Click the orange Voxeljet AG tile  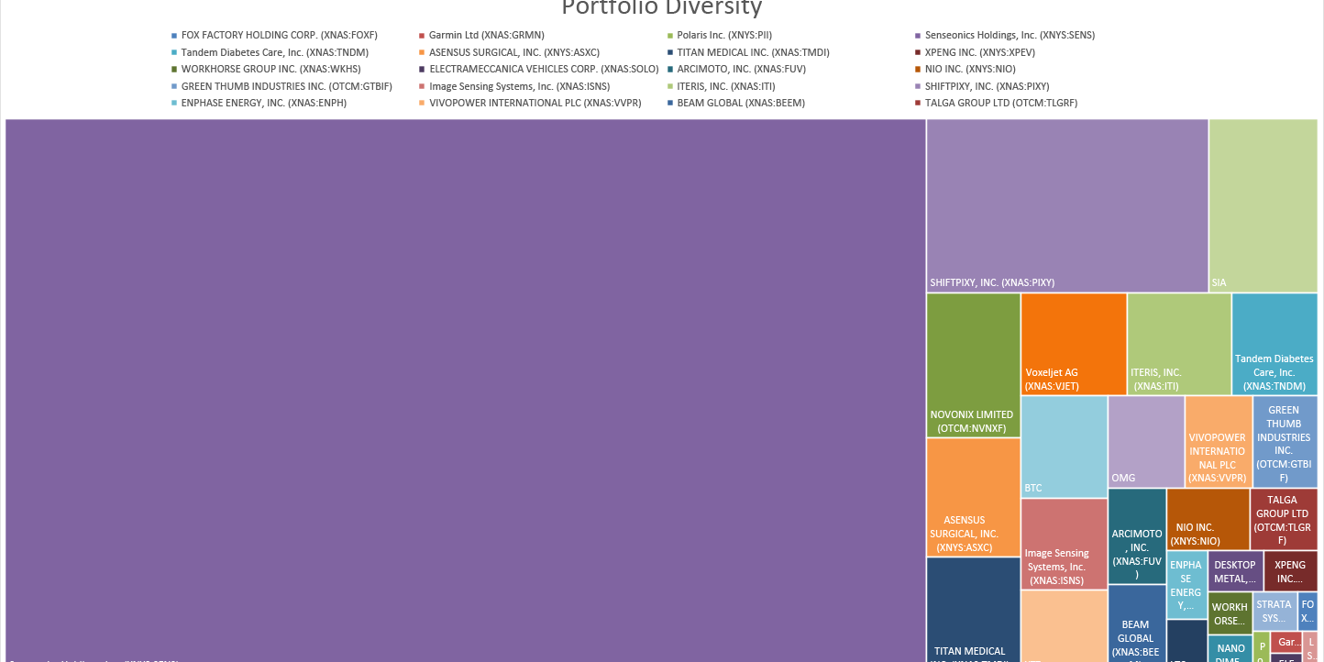pos(1073,343)
